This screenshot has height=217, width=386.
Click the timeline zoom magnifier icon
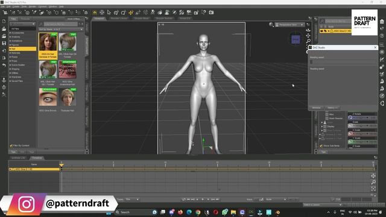pyautogui.click(x=373, y=182)
